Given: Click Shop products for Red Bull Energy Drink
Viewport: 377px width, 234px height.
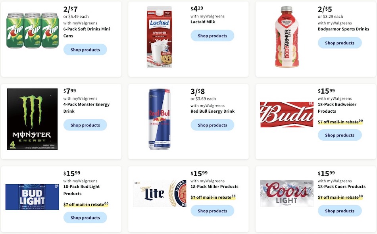Looking at the screenshot, I should [x=212, y=125].
